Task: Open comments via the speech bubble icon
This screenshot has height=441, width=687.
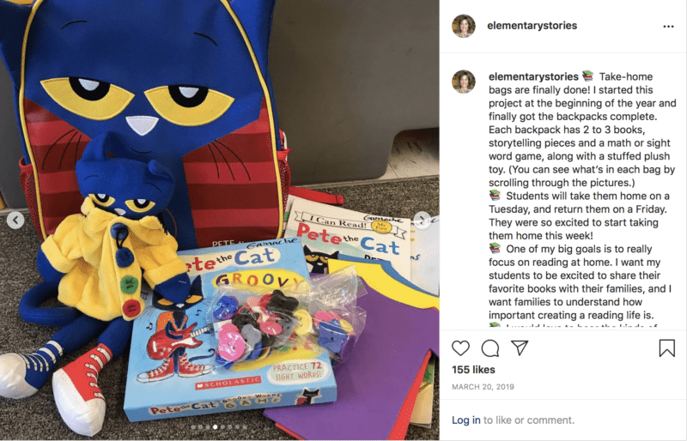Action: tap(490, 348)
